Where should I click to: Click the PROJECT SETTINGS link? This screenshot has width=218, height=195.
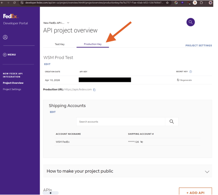199,46
